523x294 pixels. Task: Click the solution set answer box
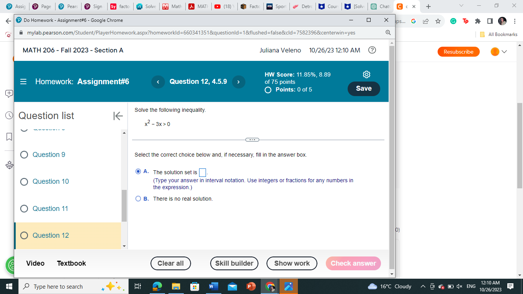click(x=203, y=173)
